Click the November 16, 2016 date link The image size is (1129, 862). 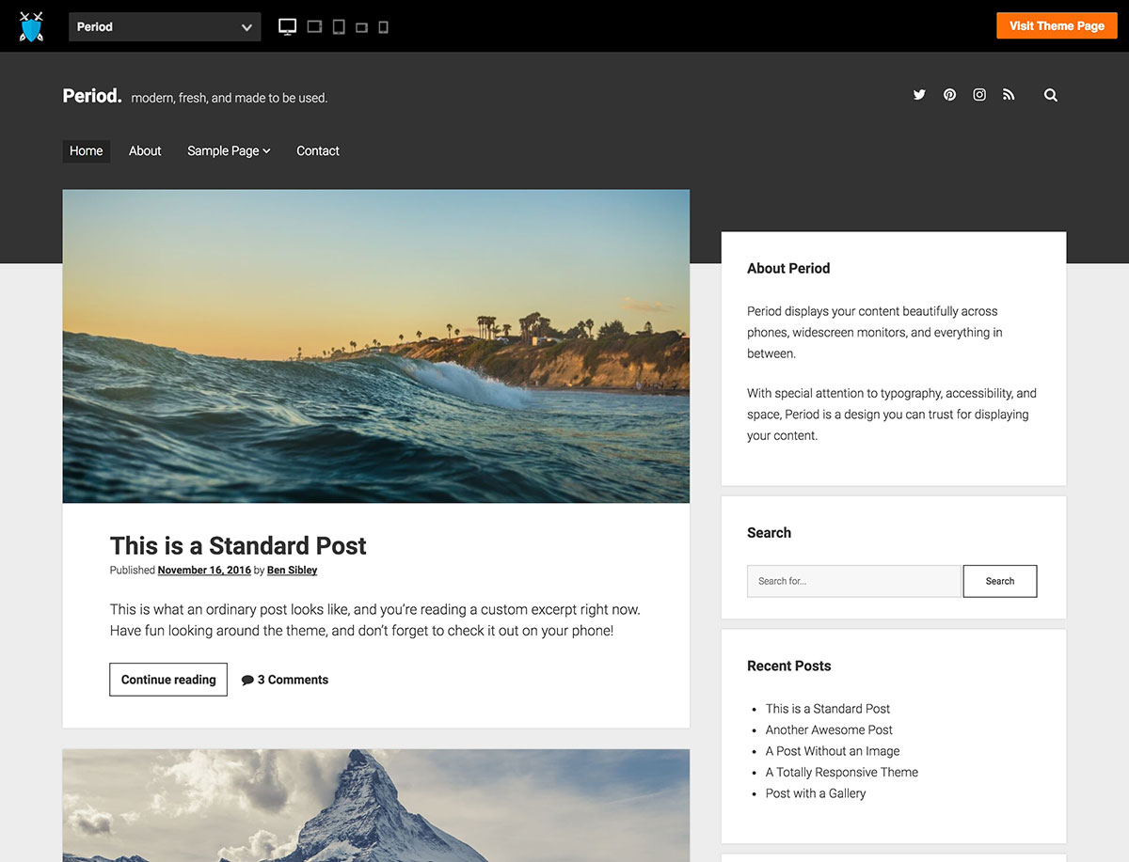pyautogui.click(x=204, y=571)
